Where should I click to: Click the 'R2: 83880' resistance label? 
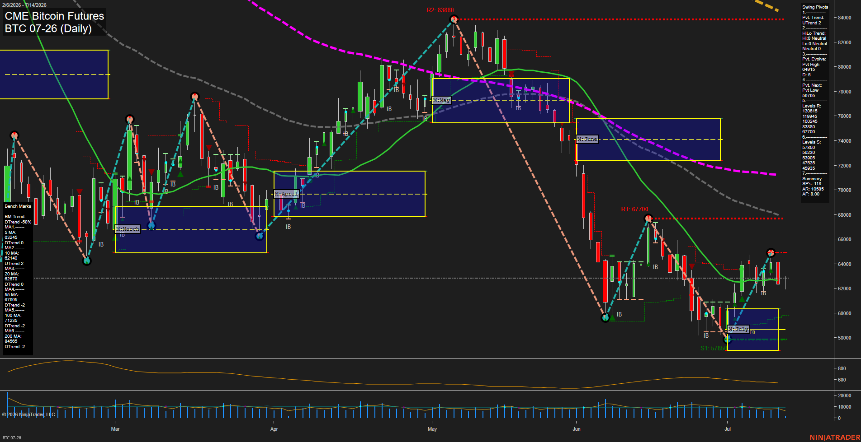[x=440, y=10]
